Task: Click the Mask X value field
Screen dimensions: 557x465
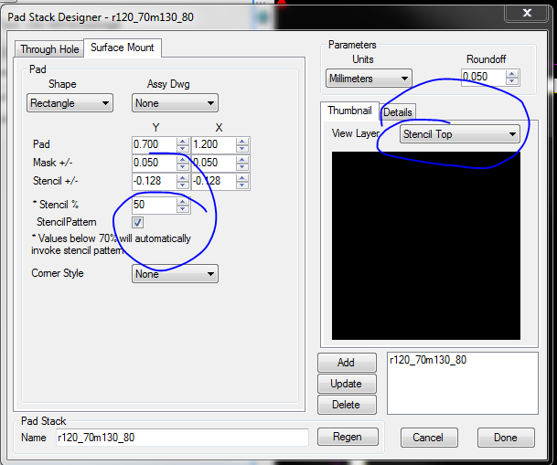Action: tap(213, 163)
